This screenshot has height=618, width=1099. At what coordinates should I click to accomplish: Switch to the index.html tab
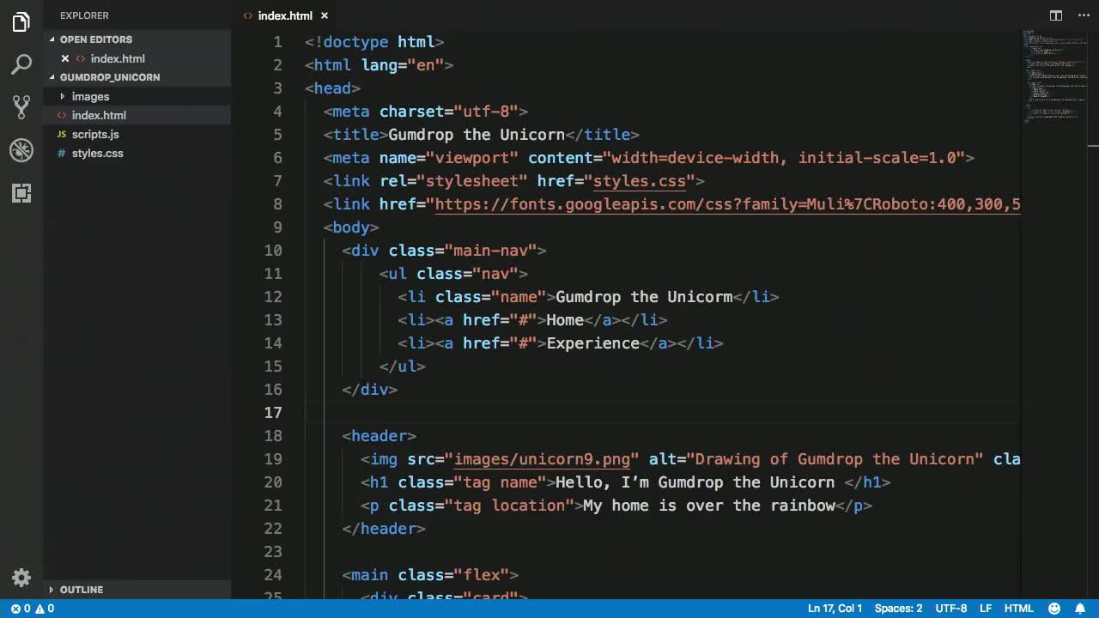(283, 15)
